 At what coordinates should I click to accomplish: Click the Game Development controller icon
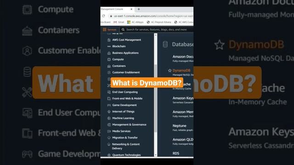109,105
